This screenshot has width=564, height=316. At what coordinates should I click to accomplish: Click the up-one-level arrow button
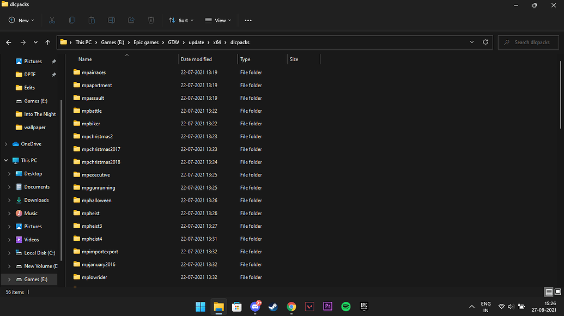[x=48, y=42]
